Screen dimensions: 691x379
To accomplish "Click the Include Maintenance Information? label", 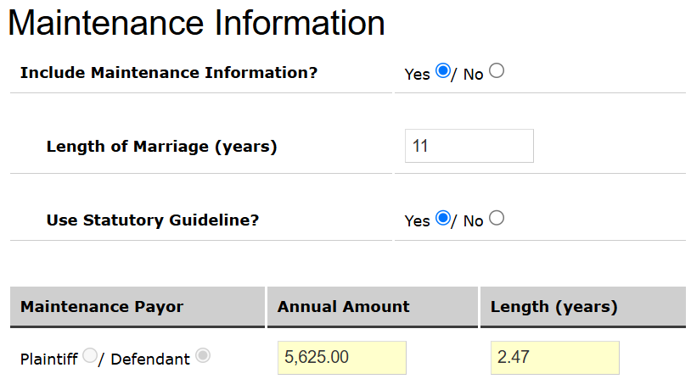I will tap(168, 73).
